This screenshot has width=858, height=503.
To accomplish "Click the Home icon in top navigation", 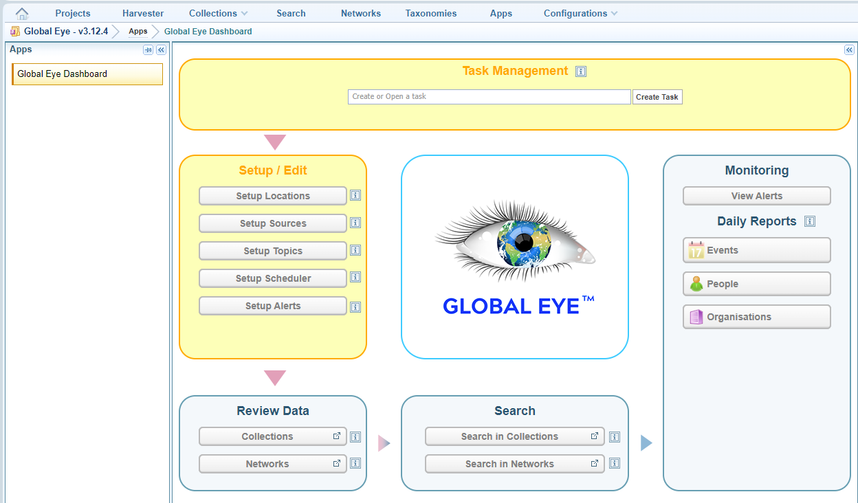I will point(22,13).
